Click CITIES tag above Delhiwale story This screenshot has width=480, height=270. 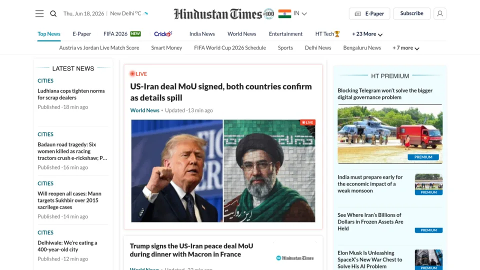(x=45, y=232)
